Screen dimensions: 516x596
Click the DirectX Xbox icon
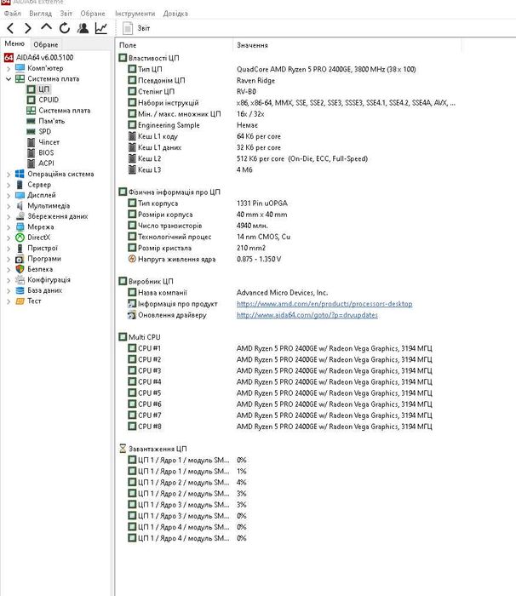20,238
